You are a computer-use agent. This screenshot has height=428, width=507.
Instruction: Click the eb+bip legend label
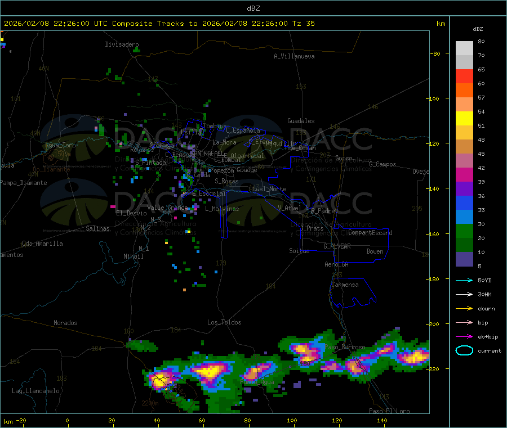coord(488,337)
